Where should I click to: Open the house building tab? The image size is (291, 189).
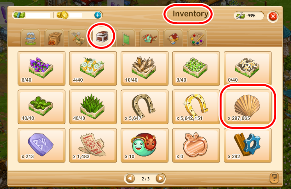click(x=173, y=38)
